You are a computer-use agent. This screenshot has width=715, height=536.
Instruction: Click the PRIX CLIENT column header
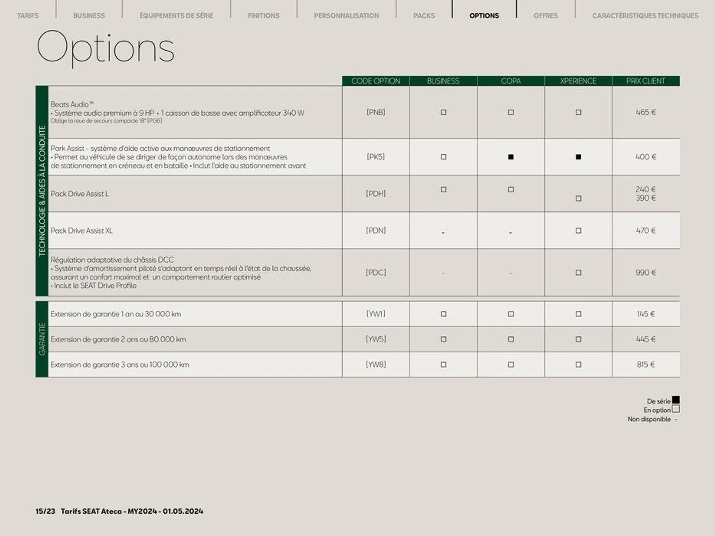coord(645,81)
